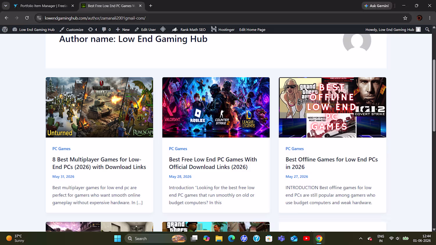
Task: Show hidden system tray icons
Action: pos(361,239)
